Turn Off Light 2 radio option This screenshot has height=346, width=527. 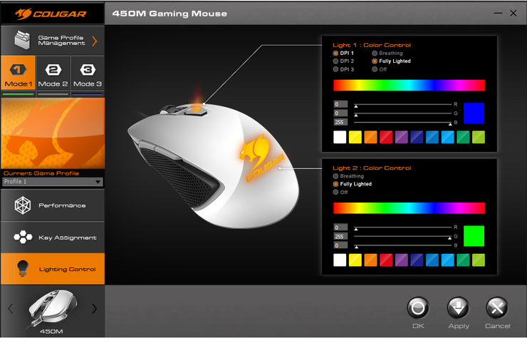336,192
